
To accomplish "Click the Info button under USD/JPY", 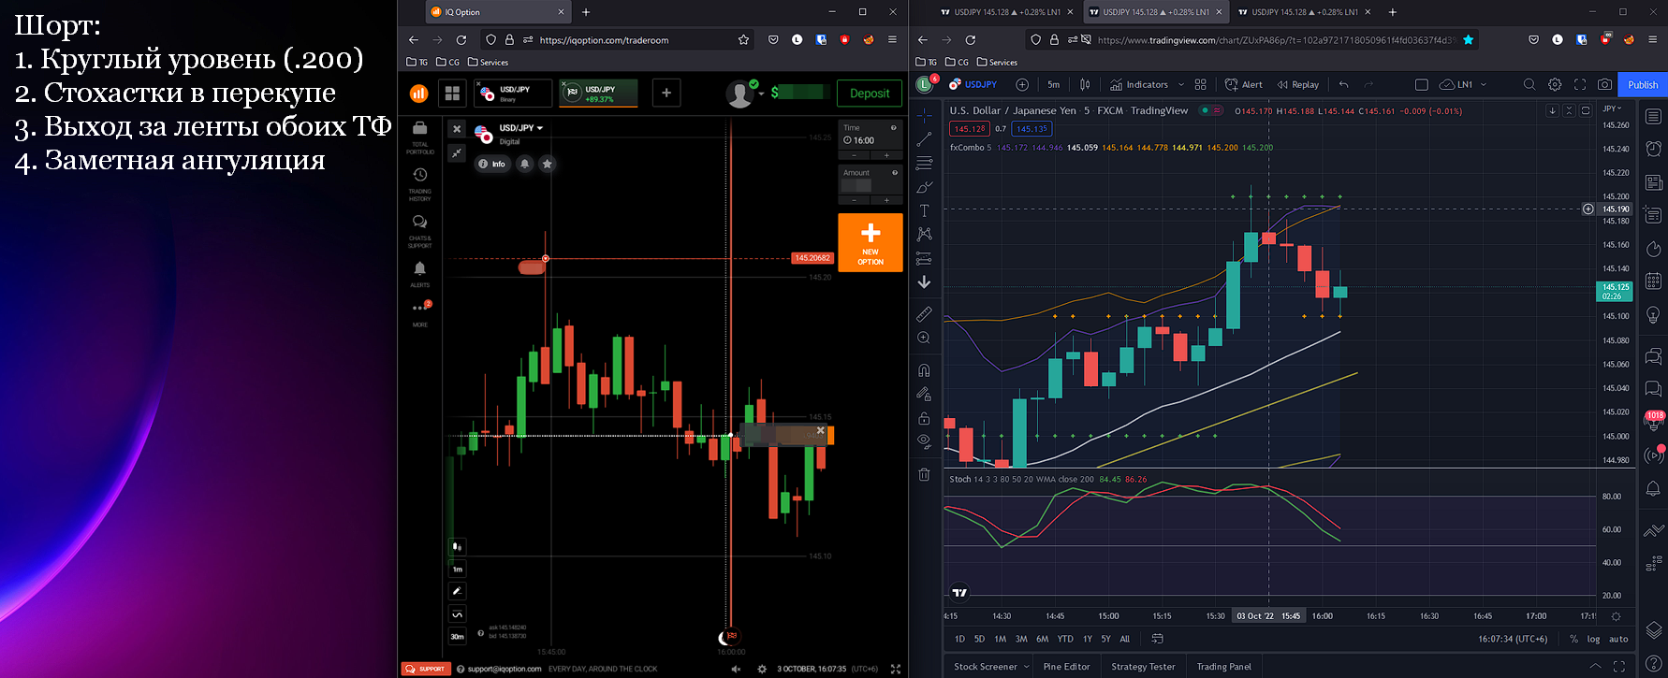I will [x=491, y=164].
